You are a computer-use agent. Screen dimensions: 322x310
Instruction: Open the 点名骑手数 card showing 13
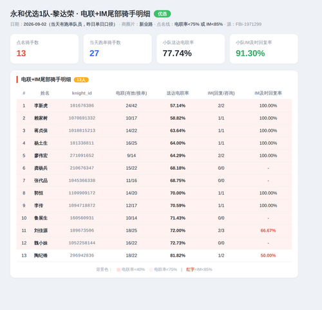tap(44, 49)
